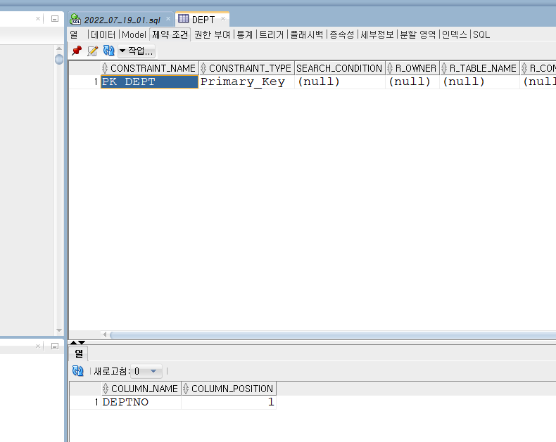Click the left panel vertical scrollbar thumb
Viewport: 556px width, 442px height.
click(x=59, y=59)
